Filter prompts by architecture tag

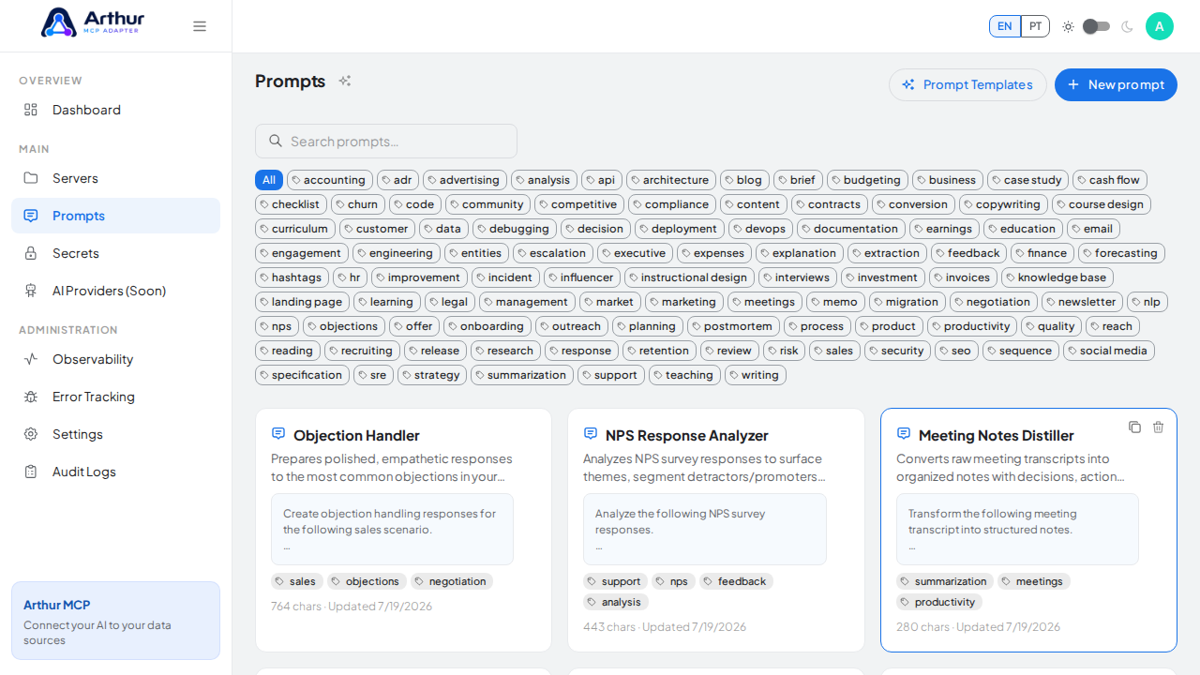pos(671,180)
